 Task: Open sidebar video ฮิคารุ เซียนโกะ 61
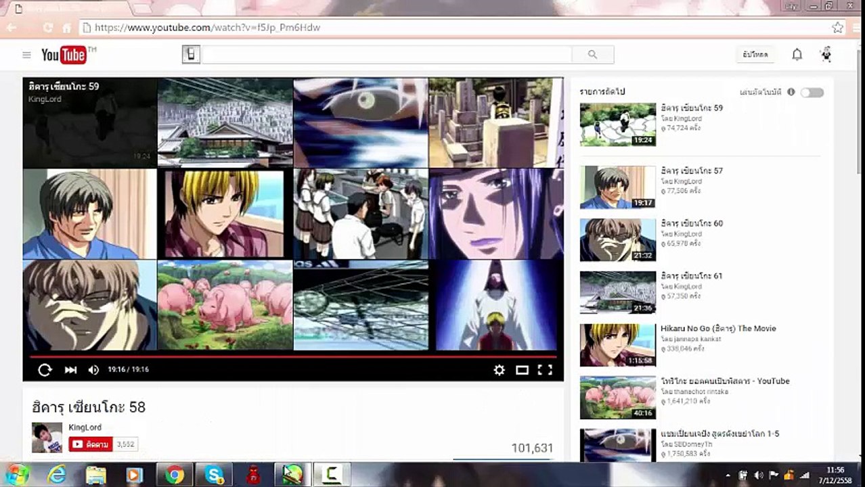pyautogui.click(x=692, y=276)
